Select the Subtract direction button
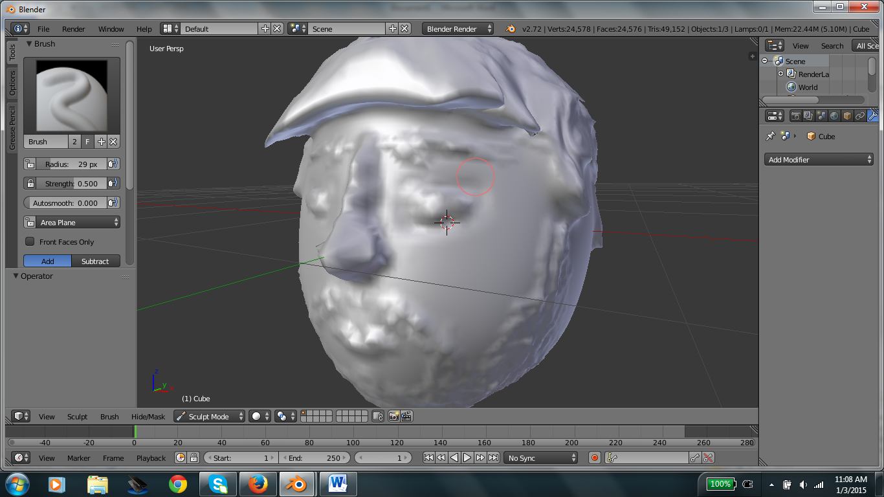 (x=96, y=261)
